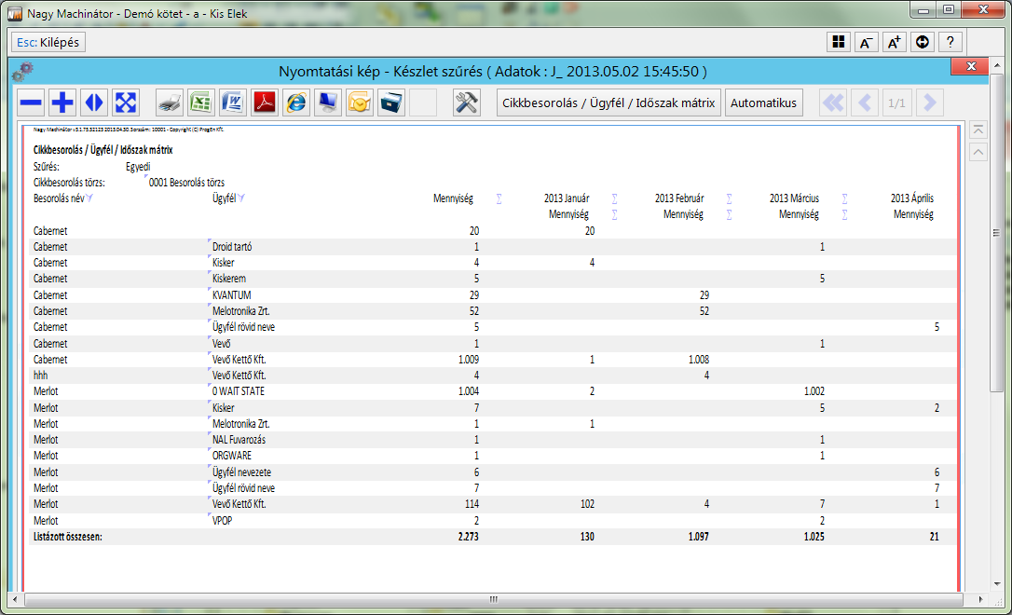The height and width of the screenshot is (615, 1012).
Task: Open filter on Besorolás név column
Action: point(90,198)
